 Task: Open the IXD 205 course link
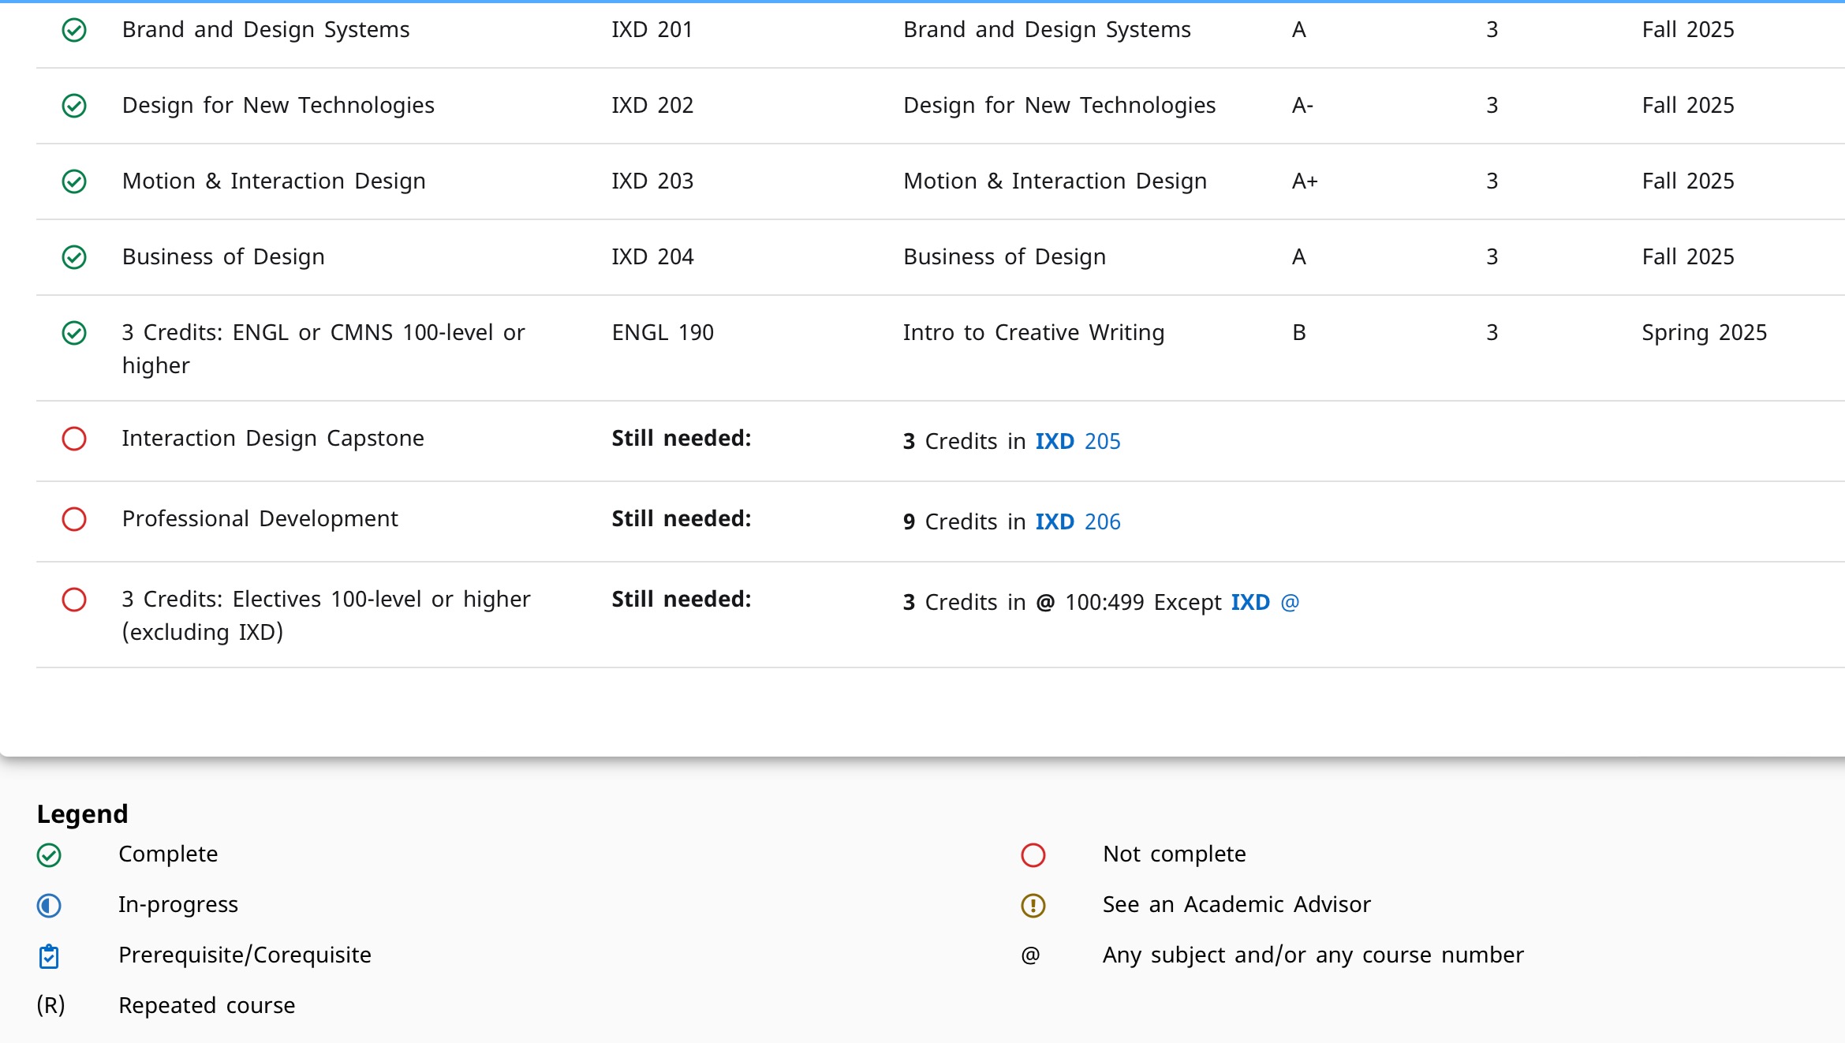pos(1077,441)
